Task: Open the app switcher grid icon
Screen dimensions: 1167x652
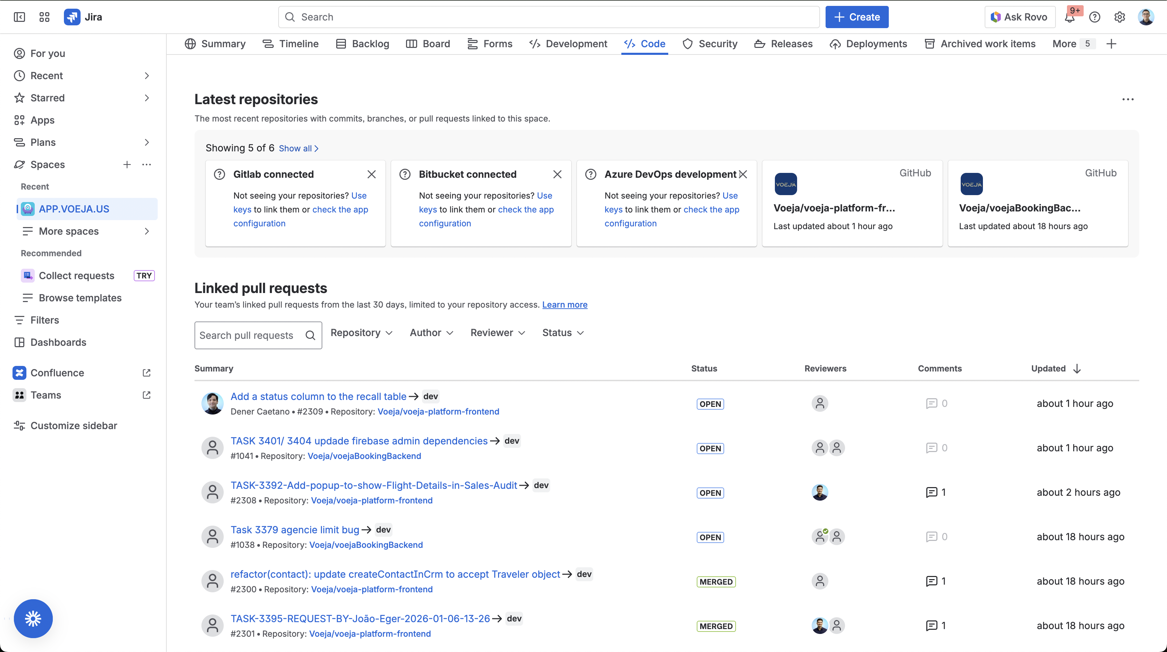Action: click(44, 17)
